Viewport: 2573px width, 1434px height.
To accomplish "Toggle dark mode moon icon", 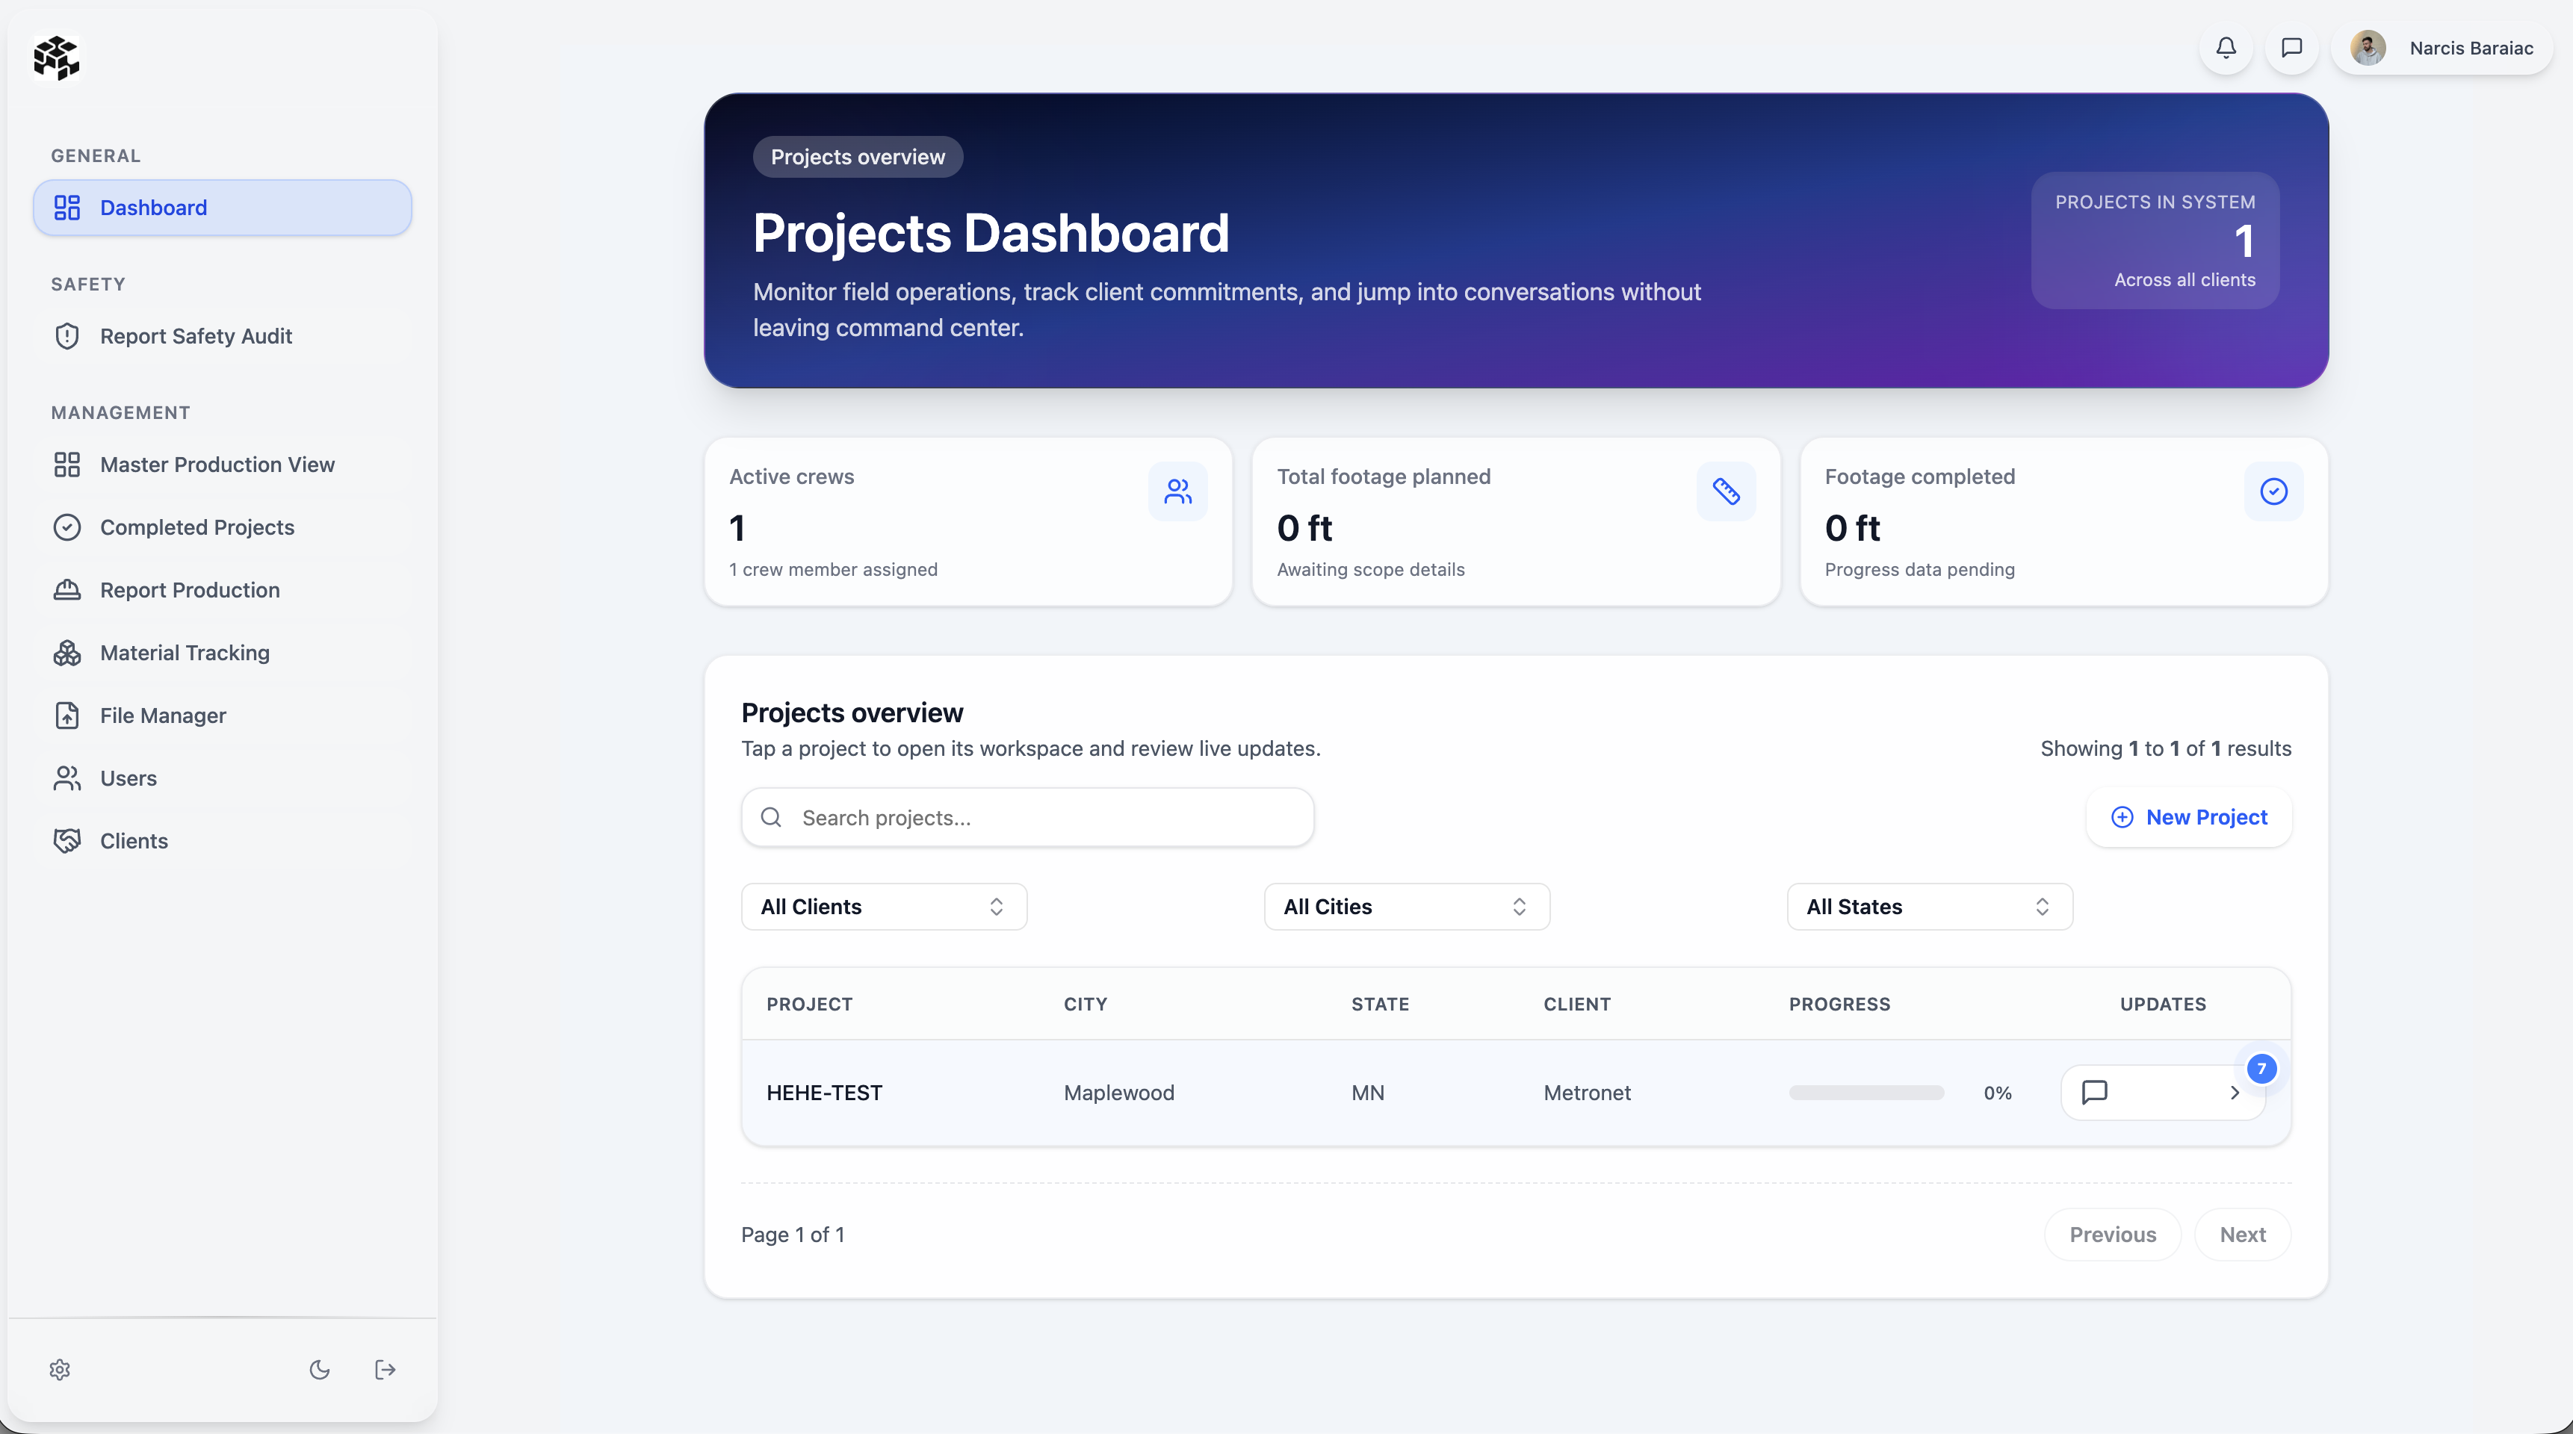I will click(x=320, y=1369).
